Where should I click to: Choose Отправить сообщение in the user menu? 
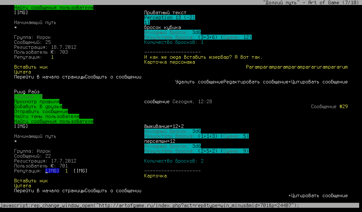click(41, 112)
